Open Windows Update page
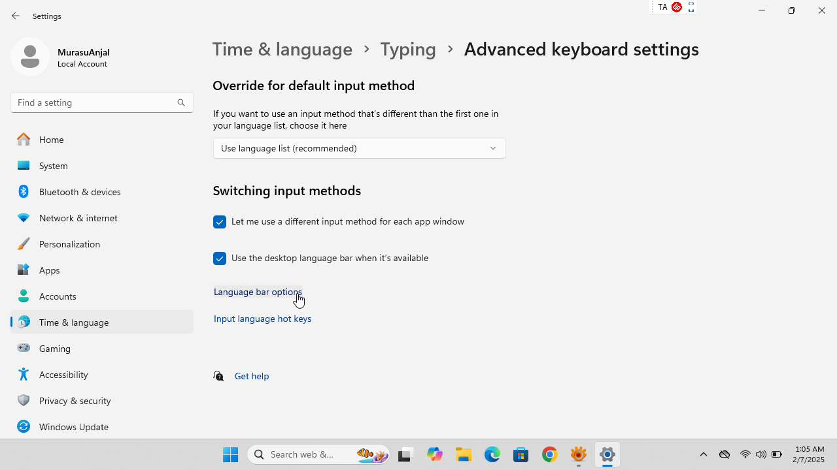 [73, 427]
